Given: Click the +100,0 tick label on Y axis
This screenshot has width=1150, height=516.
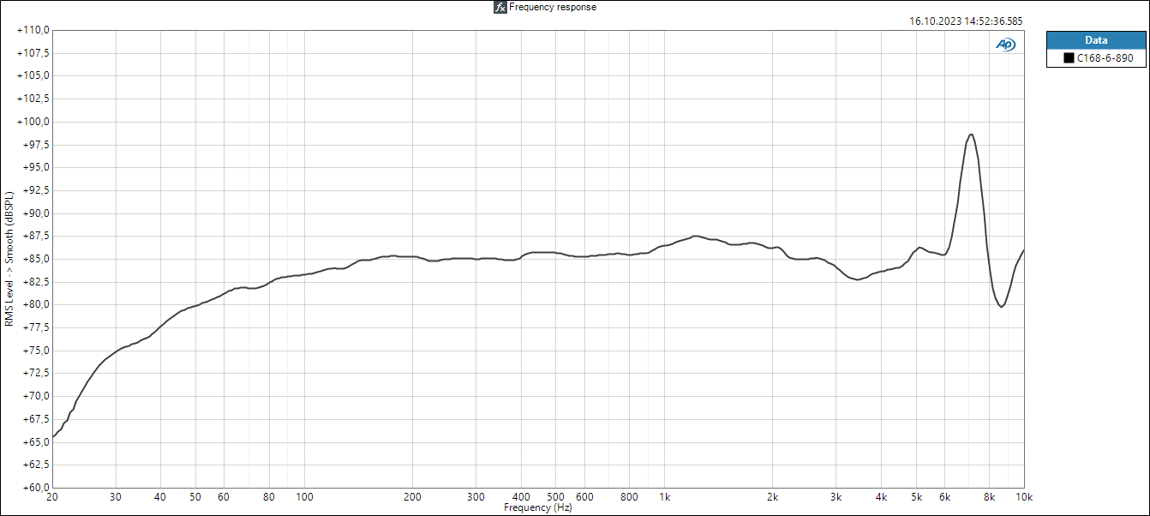Looking at the screenshot, I should 33,122.
